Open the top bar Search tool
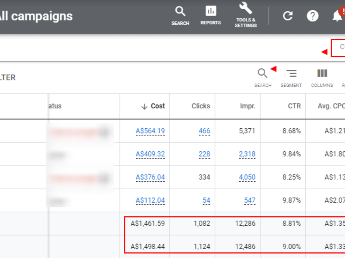 180,16
